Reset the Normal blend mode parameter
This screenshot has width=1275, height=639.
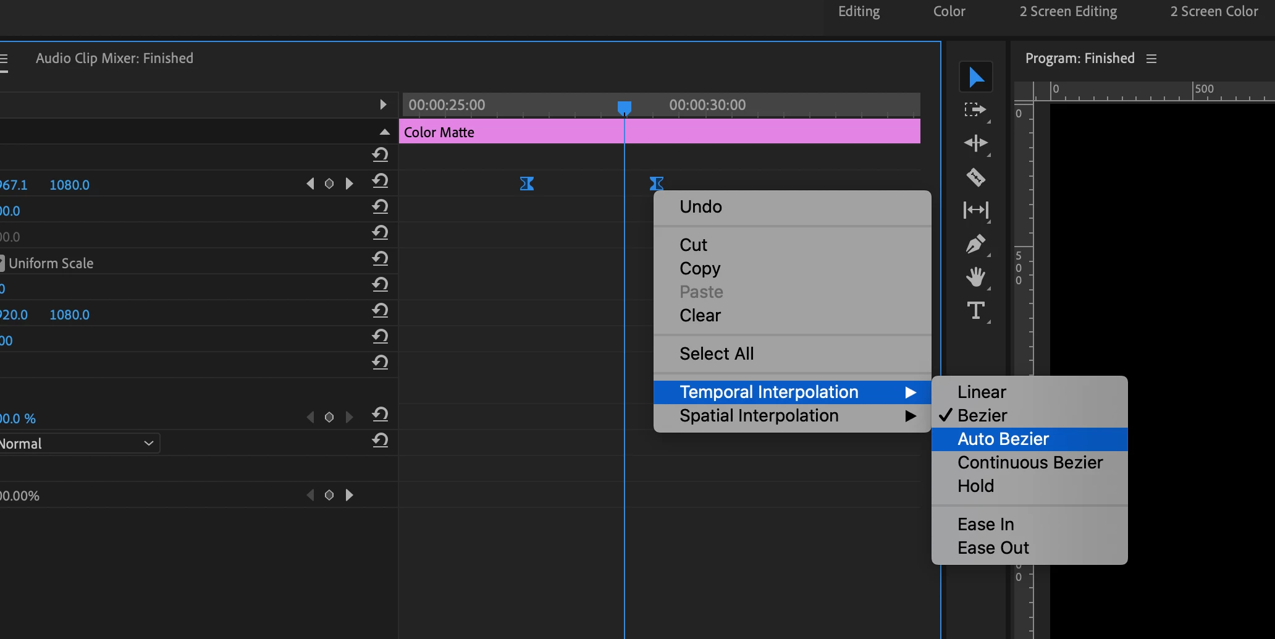point(381,441)
